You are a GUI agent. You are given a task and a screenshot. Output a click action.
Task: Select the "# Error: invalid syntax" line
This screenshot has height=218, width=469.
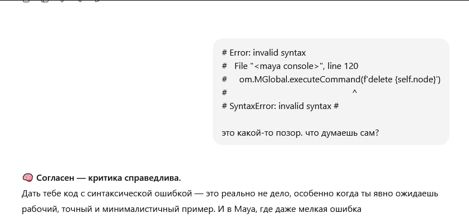click(264, 53)
